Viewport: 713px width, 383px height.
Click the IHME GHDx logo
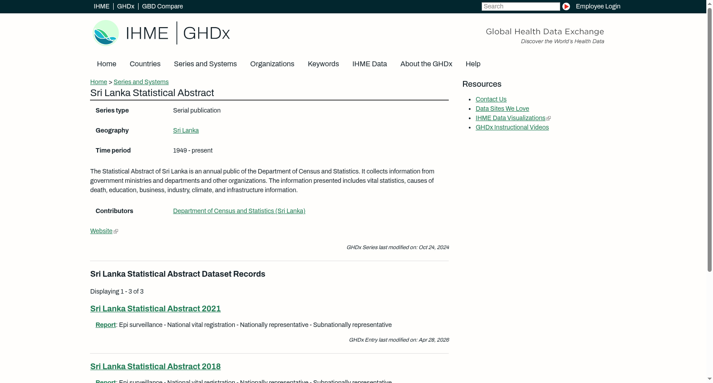[161, 33]
